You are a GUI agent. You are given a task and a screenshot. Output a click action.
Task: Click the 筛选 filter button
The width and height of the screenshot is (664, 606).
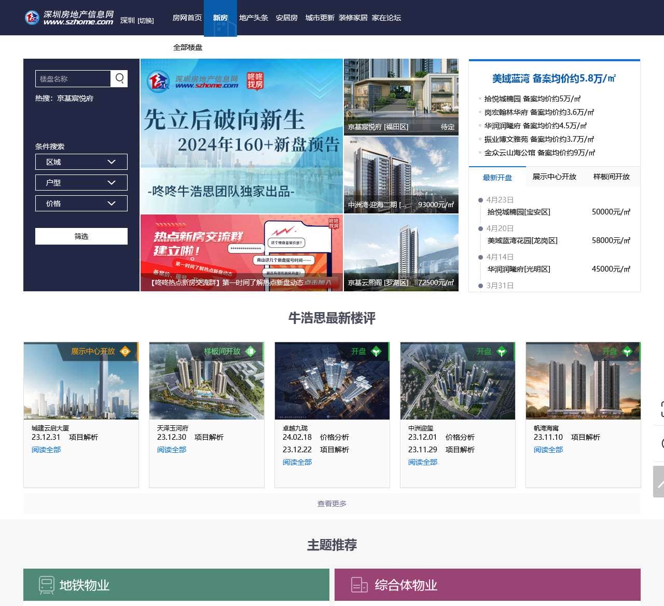[81, 236]
